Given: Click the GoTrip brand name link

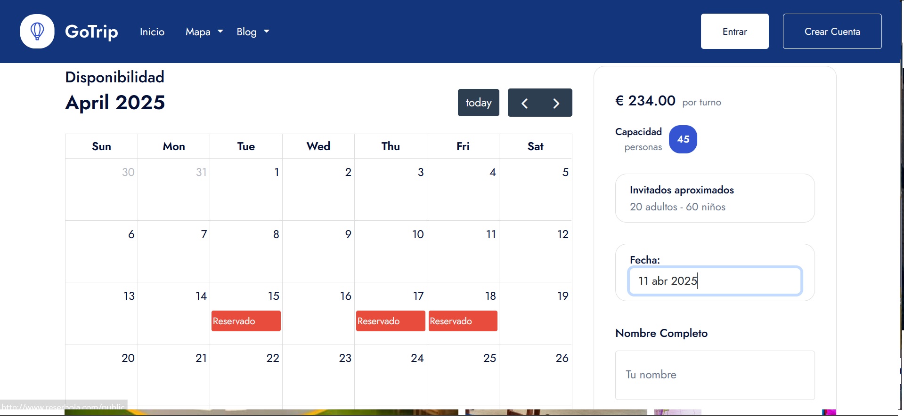Looking at the screenshot, I should [91, 32].
